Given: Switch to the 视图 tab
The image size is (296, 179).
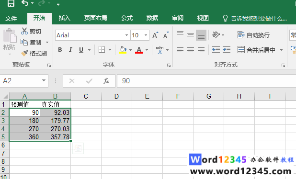Looking at the screenshot, I should (203, 18).
